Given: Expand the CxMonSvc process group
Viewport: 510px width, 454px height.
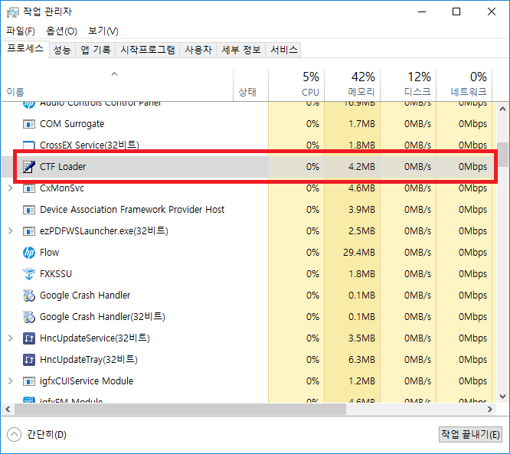Looking at the screenshot, I should [x=10, y=188].
